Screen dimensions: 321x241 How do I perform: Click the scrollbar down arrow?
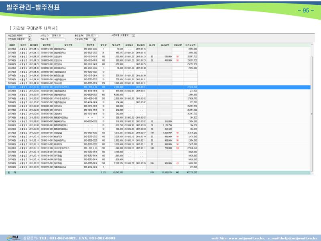[x=312, y=173]
